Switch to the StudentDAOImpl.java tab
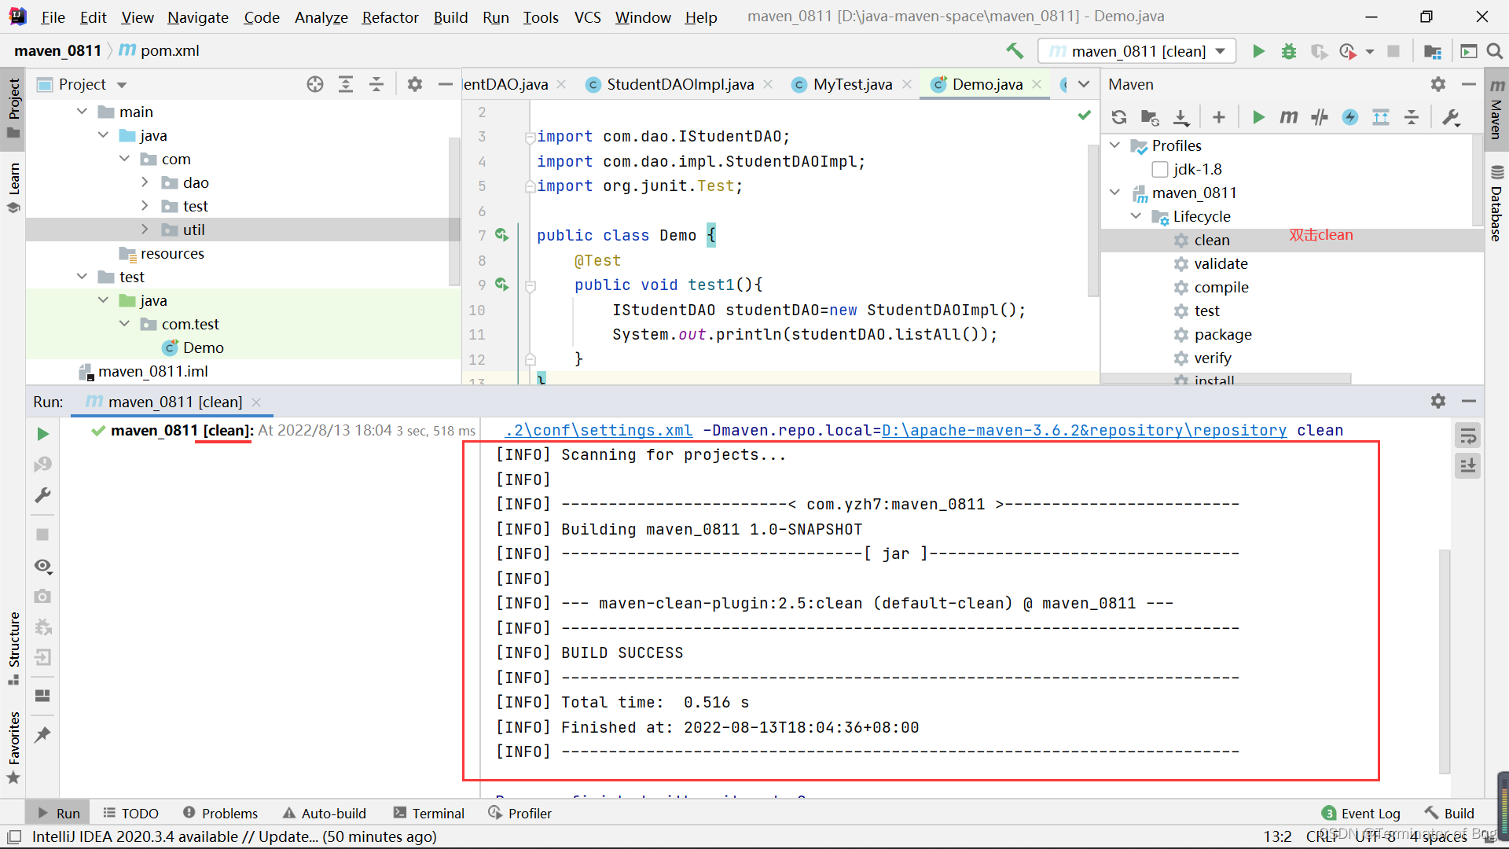The width and height of the screenshot is (1509, 849). pos(681,84)
